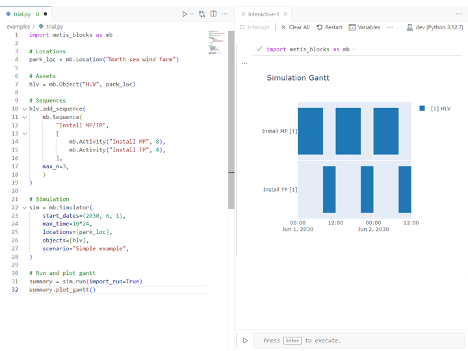Open interactive toolbar overflow ellipsis
The image size is (468, 351).
(x=390, y=27)
